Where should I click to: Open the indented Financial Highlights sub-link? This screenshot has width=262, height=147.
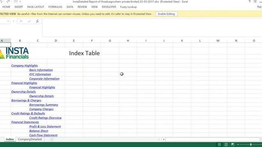[x=42, y=87]
